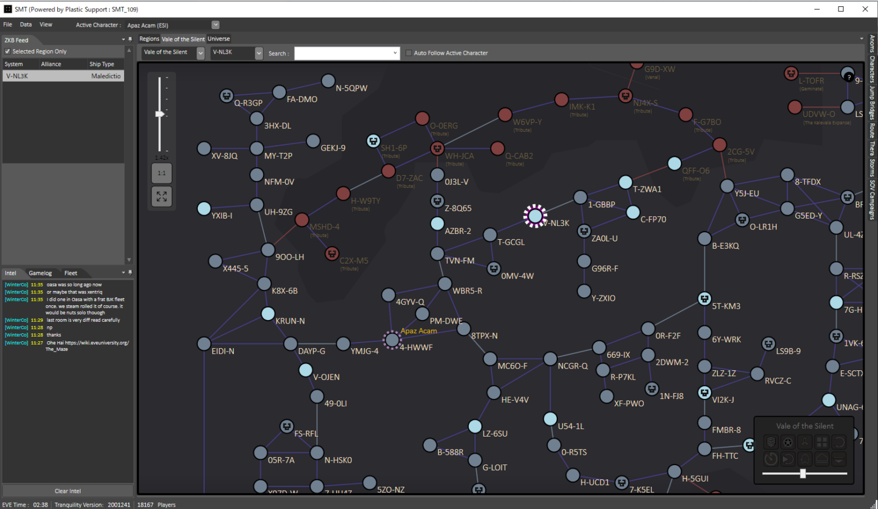This screenshot has height=509, width=878.
Task: Click the 5T-KM3 station system node
Action: 704,298
